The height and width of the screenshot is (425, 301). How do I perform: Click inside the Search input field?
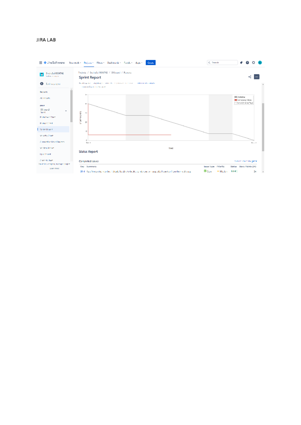[x=224, y=63]
